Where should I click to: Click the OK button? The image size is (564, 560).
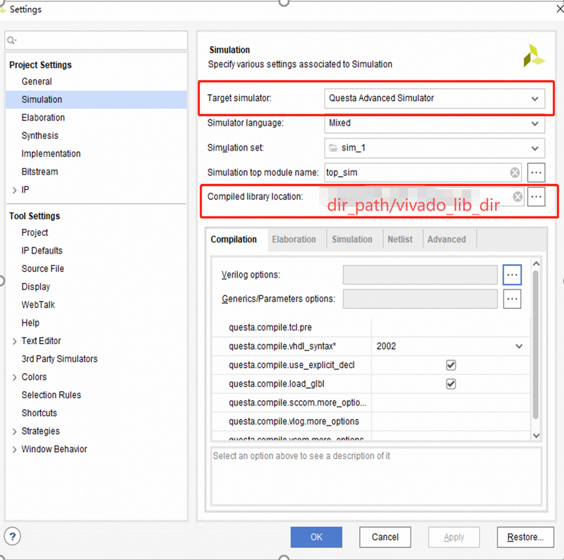pos(316,537)
